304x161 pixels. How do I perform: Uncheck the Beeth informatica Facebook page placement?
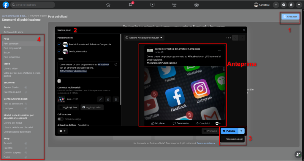[x=59, y=44]
